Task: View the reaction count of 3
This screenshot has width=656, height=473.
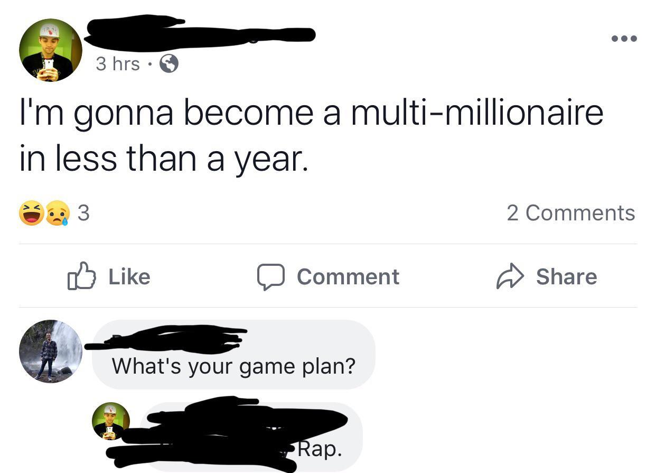Action: click(x=83, y=213)
